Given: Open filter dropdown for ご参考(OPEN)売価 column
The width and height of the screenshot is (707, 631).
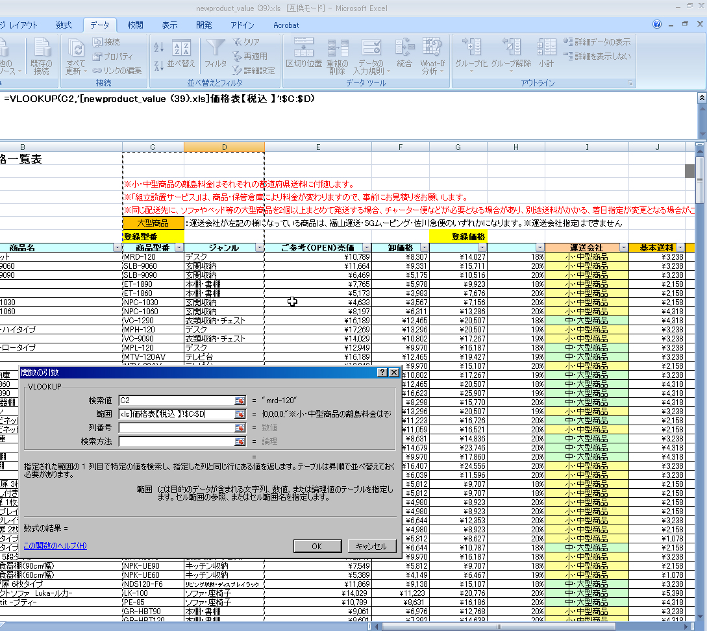Looking at the screenshot, I should click(x=367, y=248).
